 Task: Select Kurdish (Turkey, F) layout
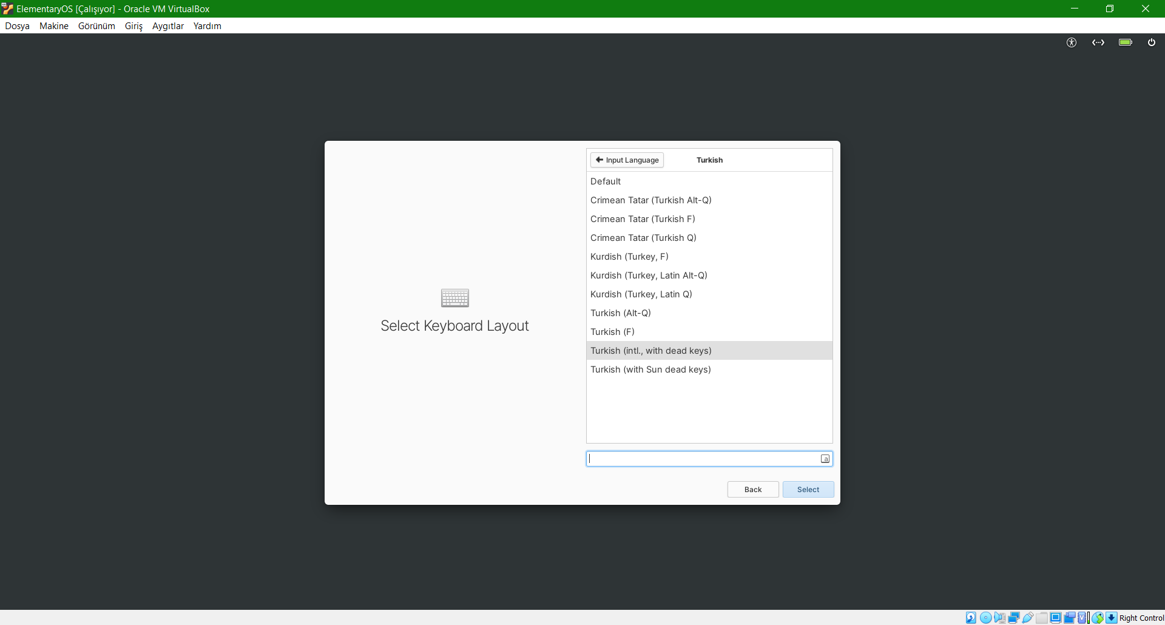(709, 257)
